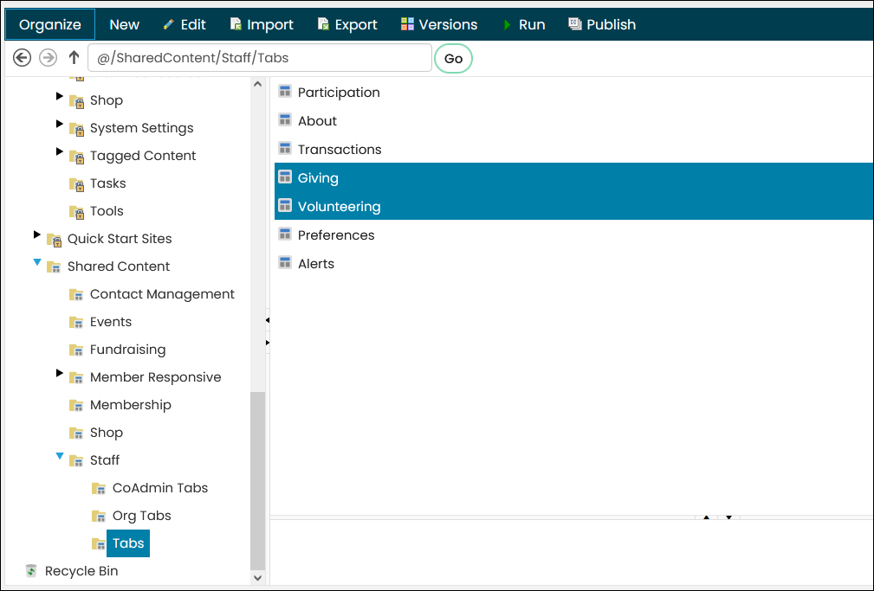The width and height of the screenshot is (874, 591).
Task: Select the Participation content item
Action: (339, 93)
